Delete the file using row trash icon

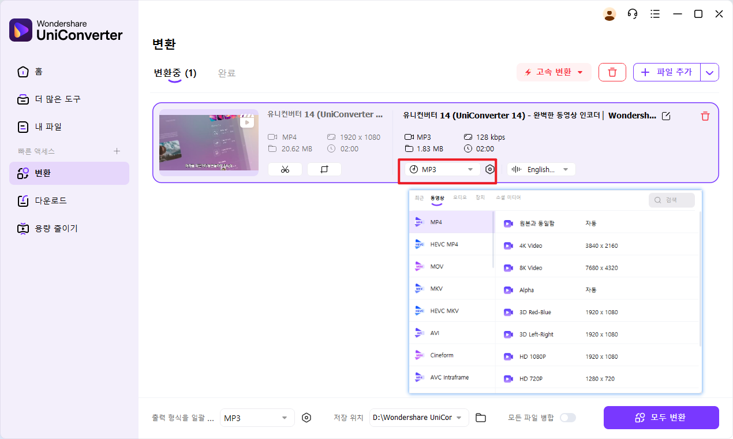click(705, 116)
